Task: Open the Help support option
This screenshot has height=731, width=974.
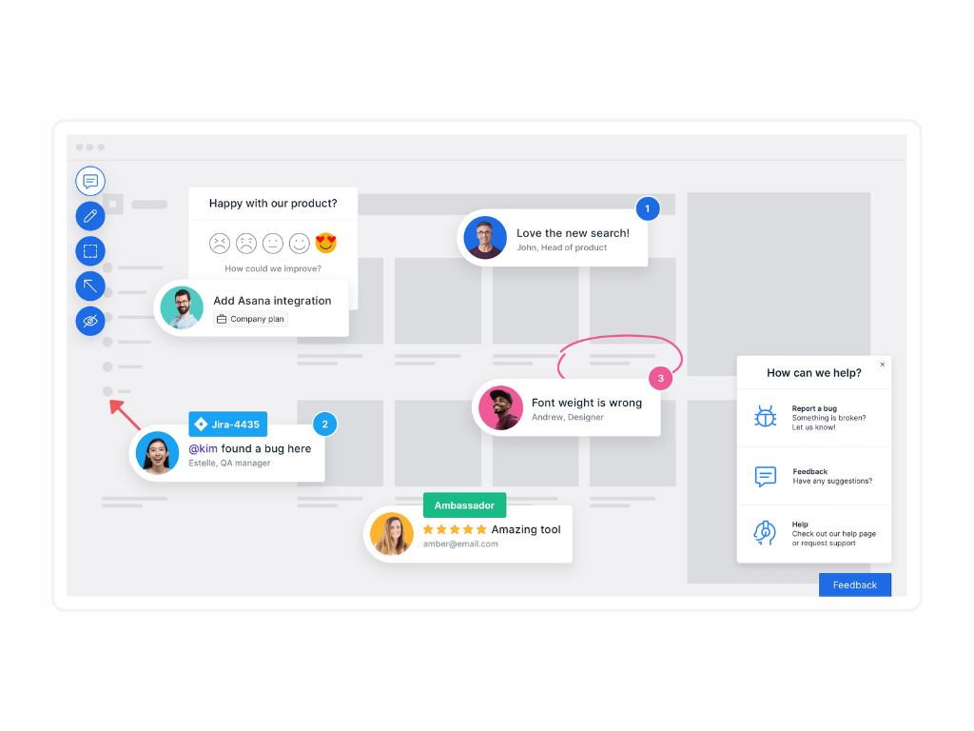Action: coord(820,533)
